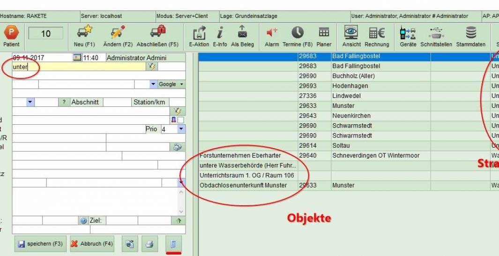
Task: Trigger the Alarm toolbar icon
Action: coord(272,33)
